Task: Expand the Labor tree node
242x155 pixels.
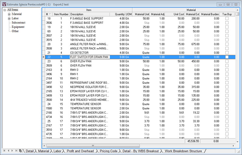Action: pos(9,19)
